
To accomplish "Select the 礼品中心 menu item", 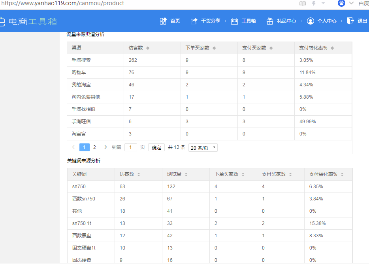I will coord(286,21).
